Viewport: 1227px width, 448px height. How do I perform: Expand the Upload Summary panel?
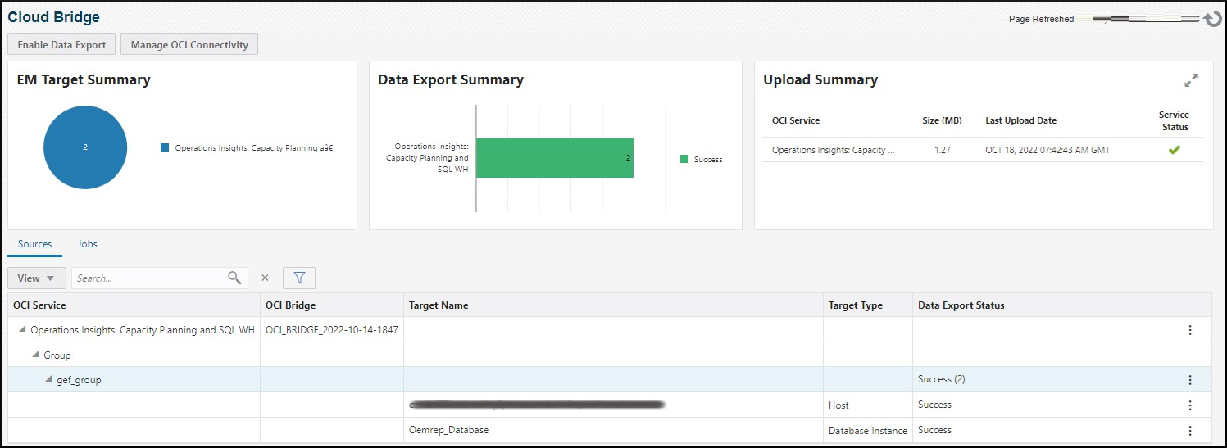pos(1192,80)
